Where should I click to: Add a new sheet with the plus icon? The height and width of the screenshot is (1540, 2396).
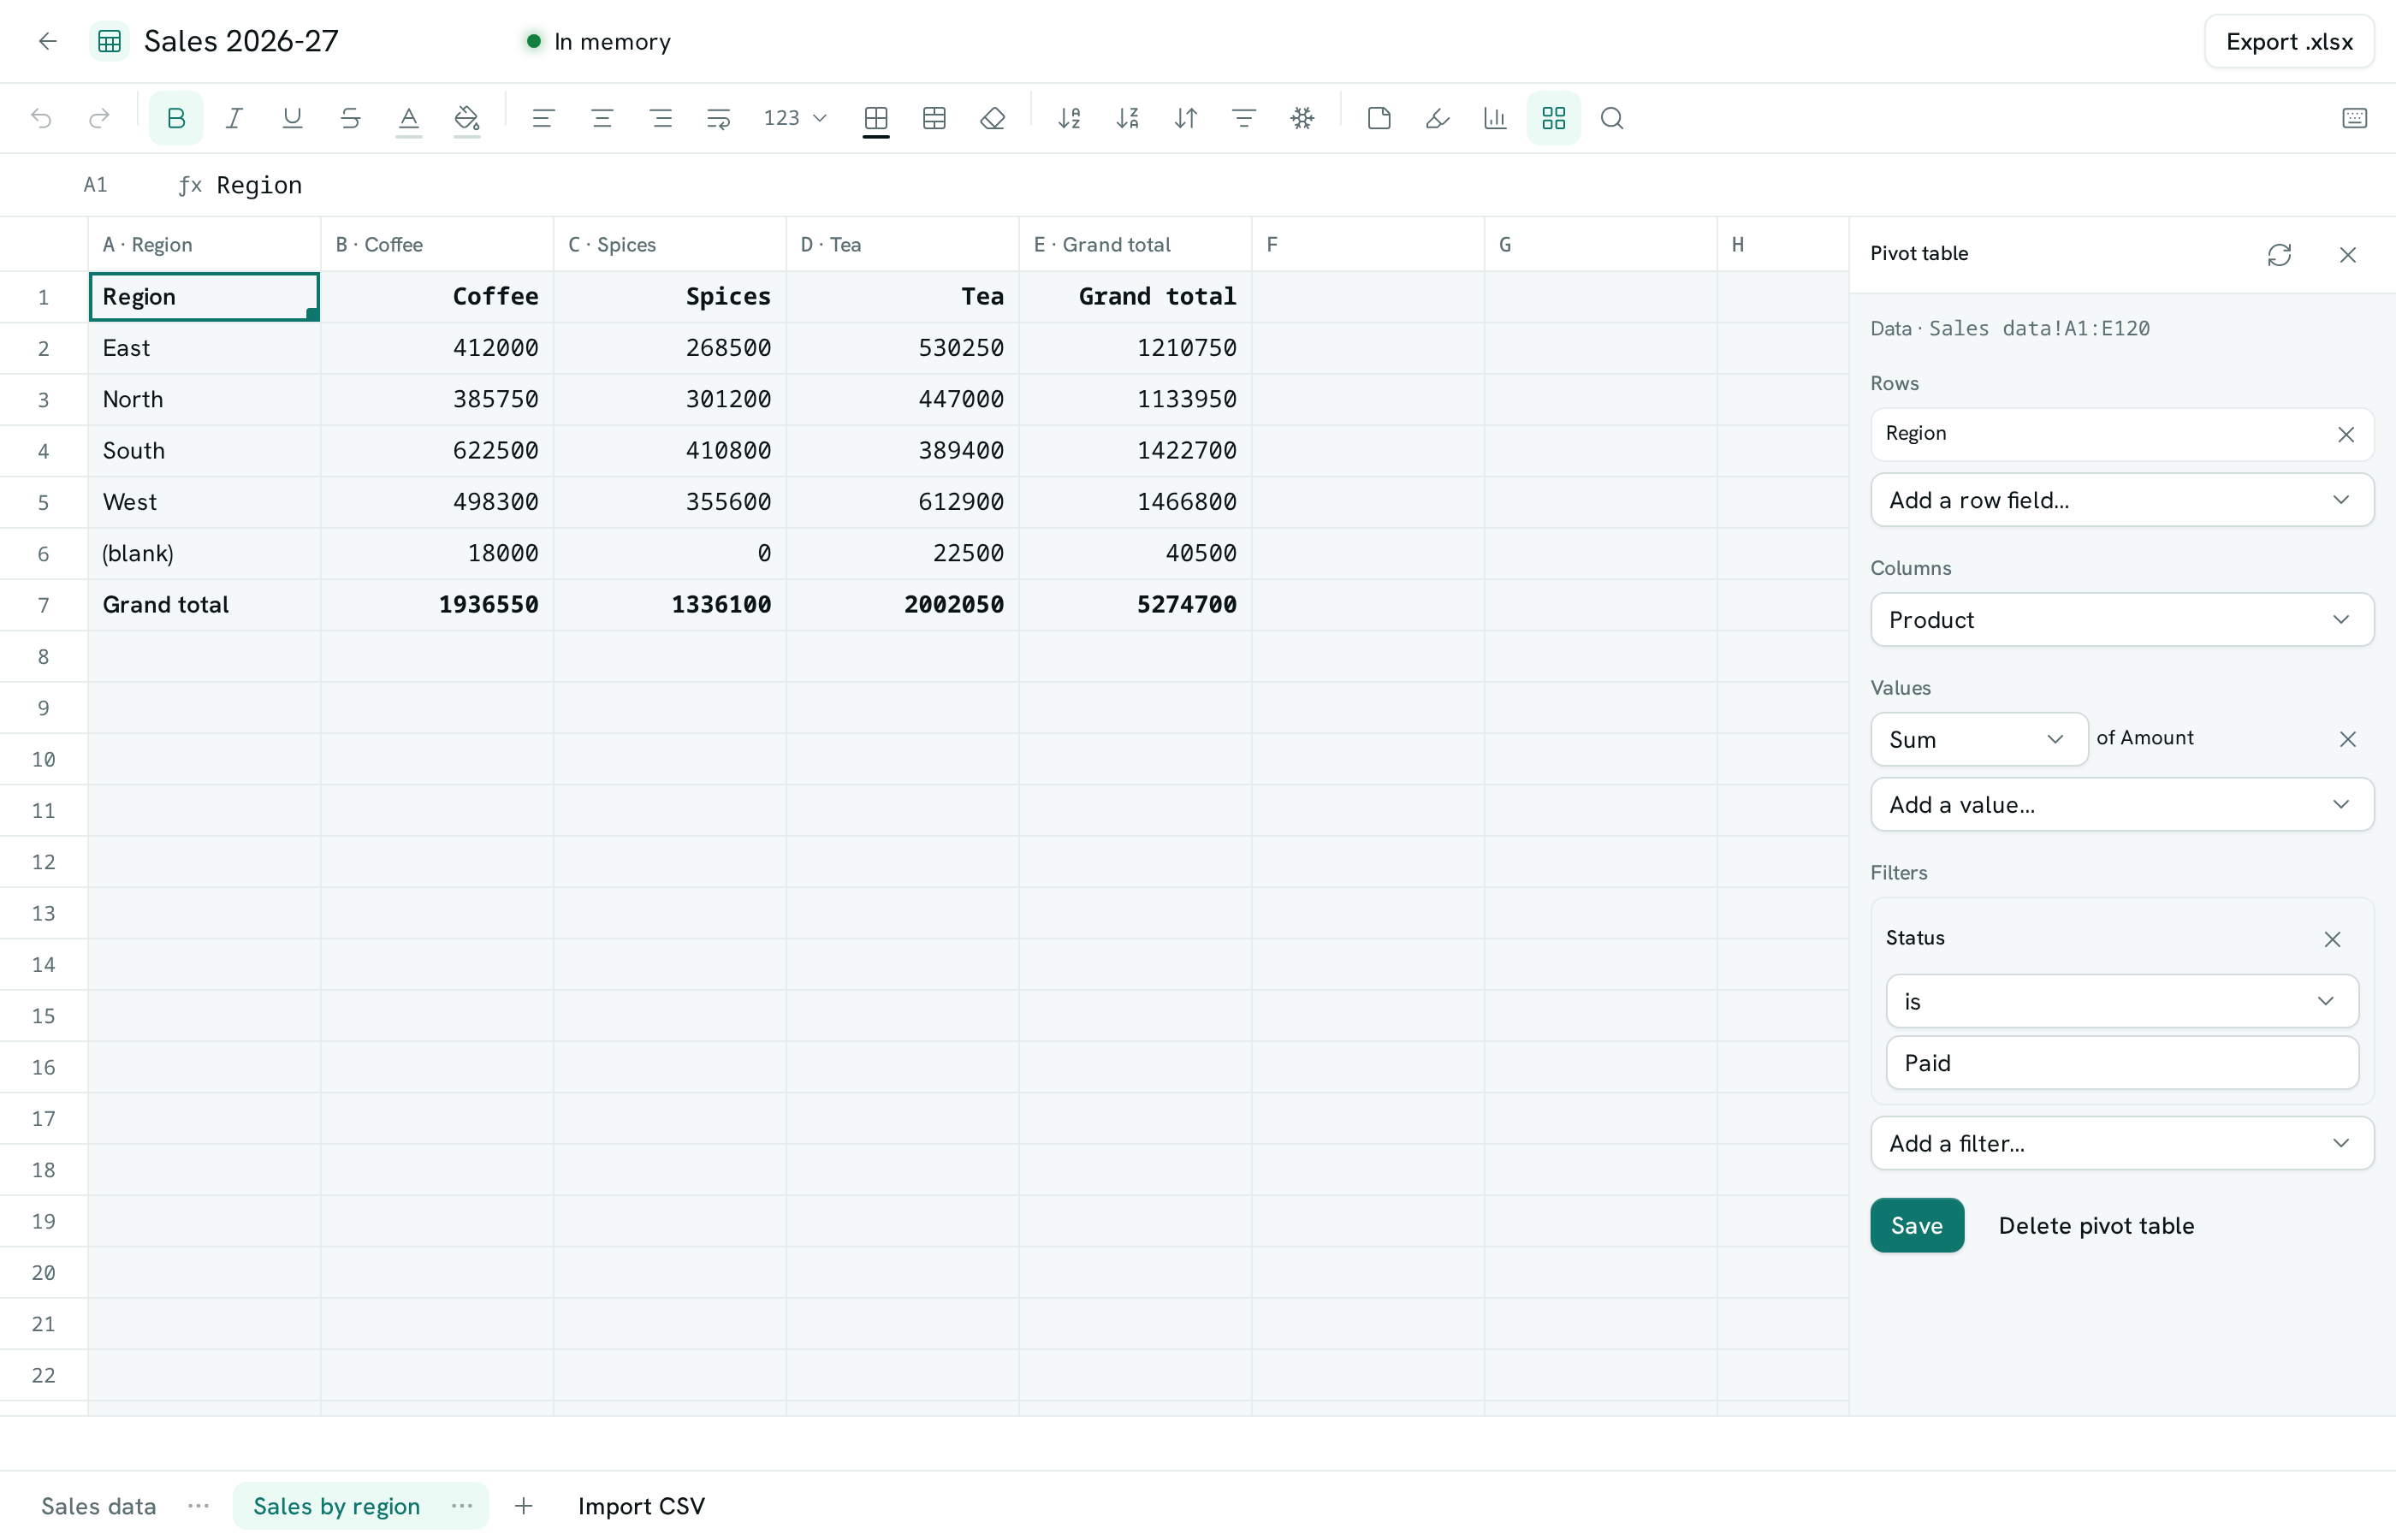[x=523, y=1506]
